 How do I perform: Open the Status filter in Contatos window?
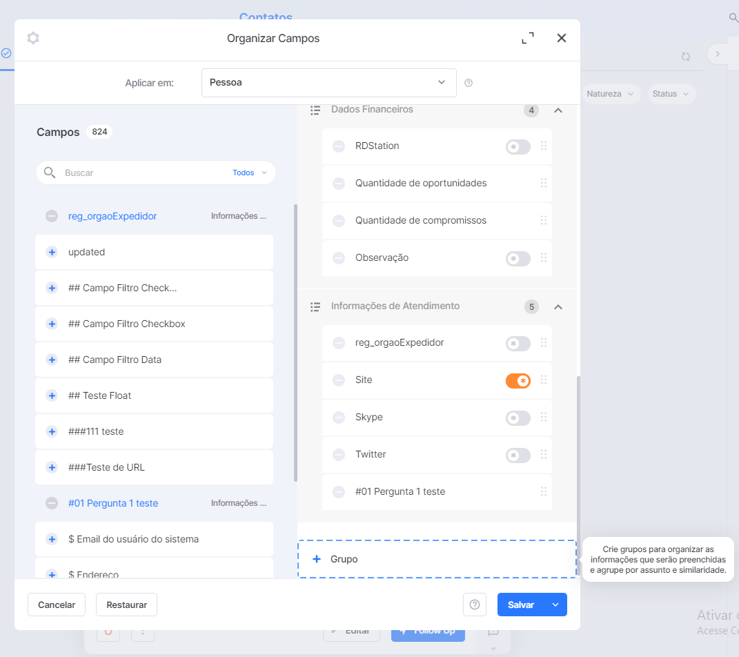coord(671,94)
